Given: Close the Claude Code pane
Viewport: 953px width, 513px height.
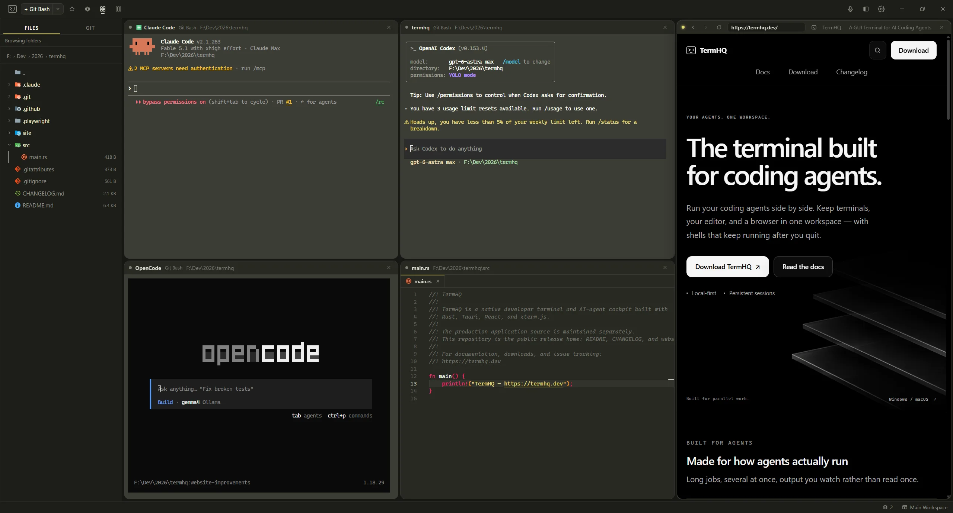Looking at the screenshot, I should 389,28.
